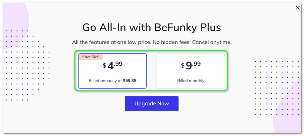Screen dimensions: 304x136
Task: Click the divider line under the $9.99 price
Action: 191,75
